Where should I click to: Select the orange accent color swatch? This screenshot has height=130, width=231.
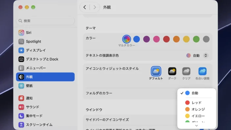[176, 39]
